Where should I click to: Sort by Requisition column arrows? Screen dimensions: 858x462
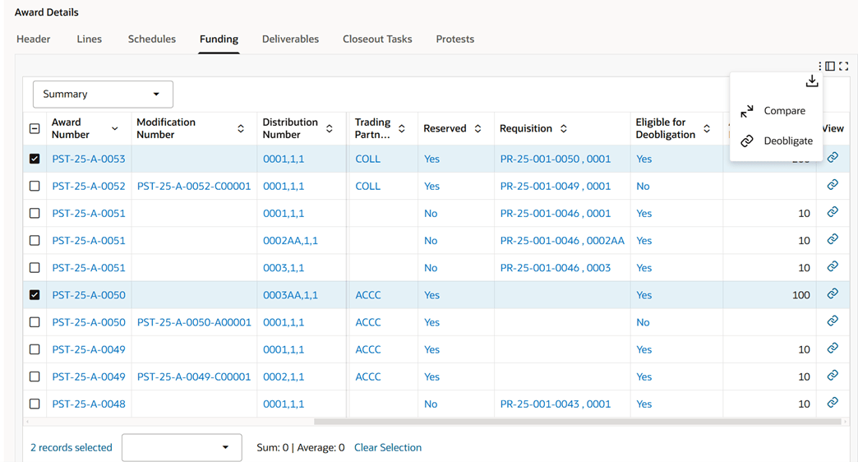point(564,128)
